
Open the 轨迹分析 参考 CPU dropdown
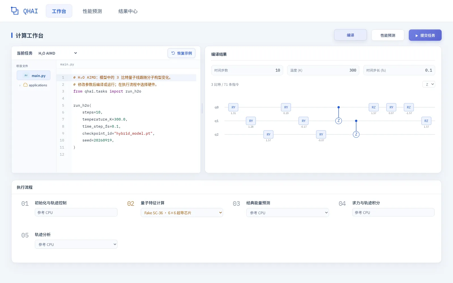click(x=76, y=245)
